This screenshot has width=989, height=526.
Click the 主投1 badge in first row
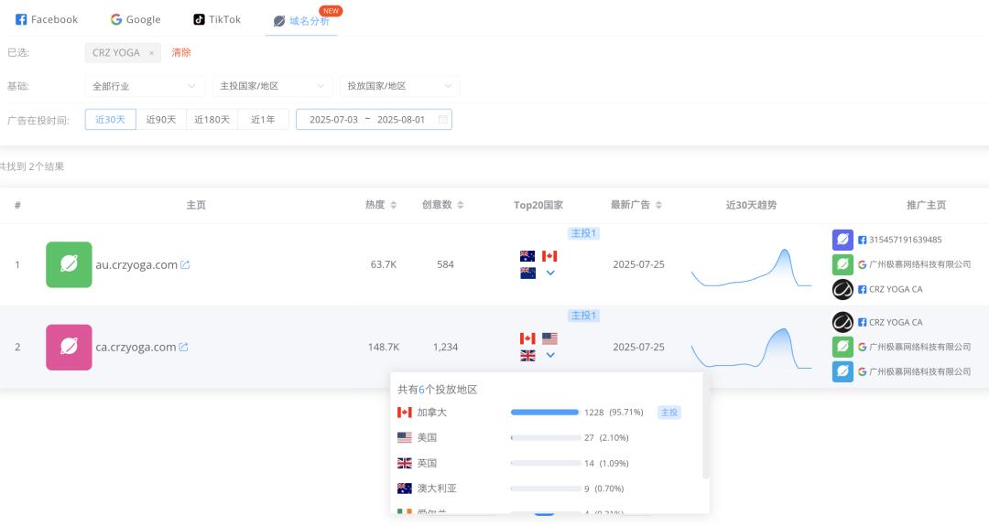583,233
